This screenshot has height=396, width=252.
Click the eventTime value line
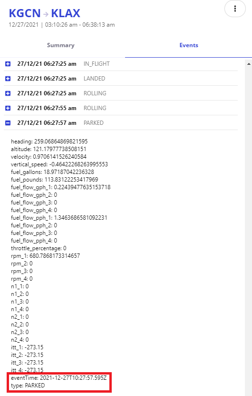coord(58,378)
